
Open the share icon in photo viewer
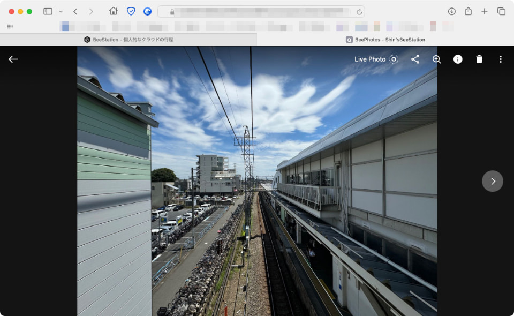(415, 59)
